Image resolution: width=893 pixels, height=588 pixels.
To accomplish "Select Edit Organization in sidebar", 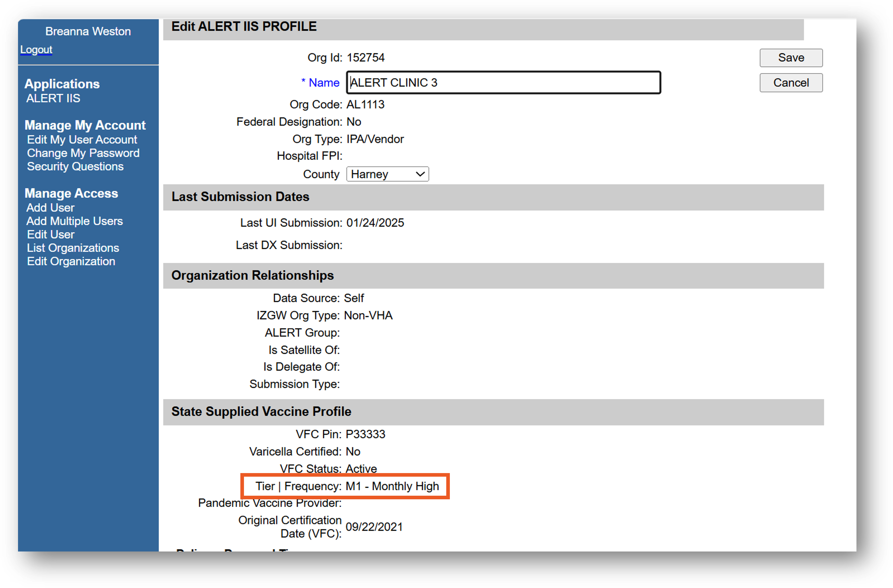I will pos(71,261).
